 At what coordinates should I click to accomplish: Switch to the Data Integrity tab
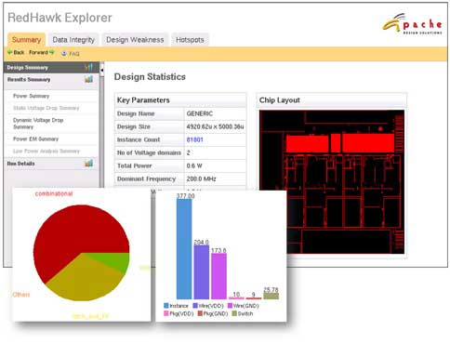tap(73, 40)
